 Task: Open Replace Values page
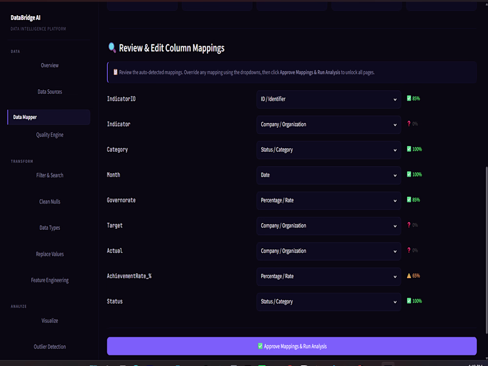coord(50,254)
